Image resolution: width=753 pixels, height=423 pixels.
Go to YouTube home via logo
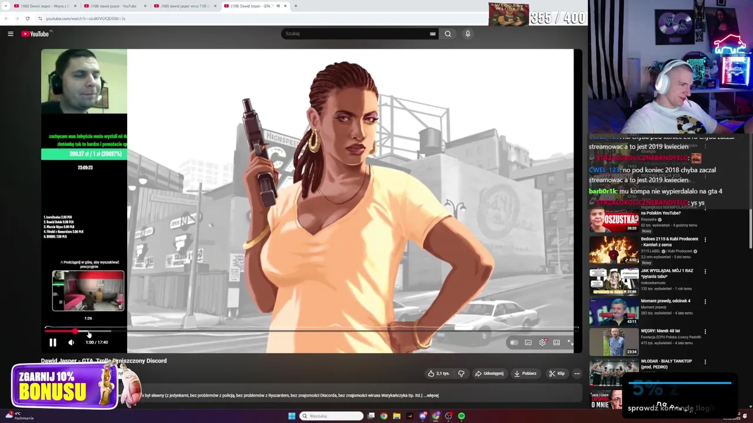point(35,34)
